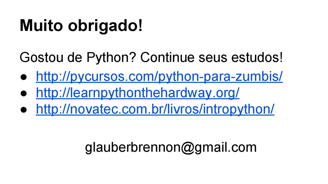Click "gmail.com" in the email address
This screenshot has height=184, width=328.
(226, 148)
